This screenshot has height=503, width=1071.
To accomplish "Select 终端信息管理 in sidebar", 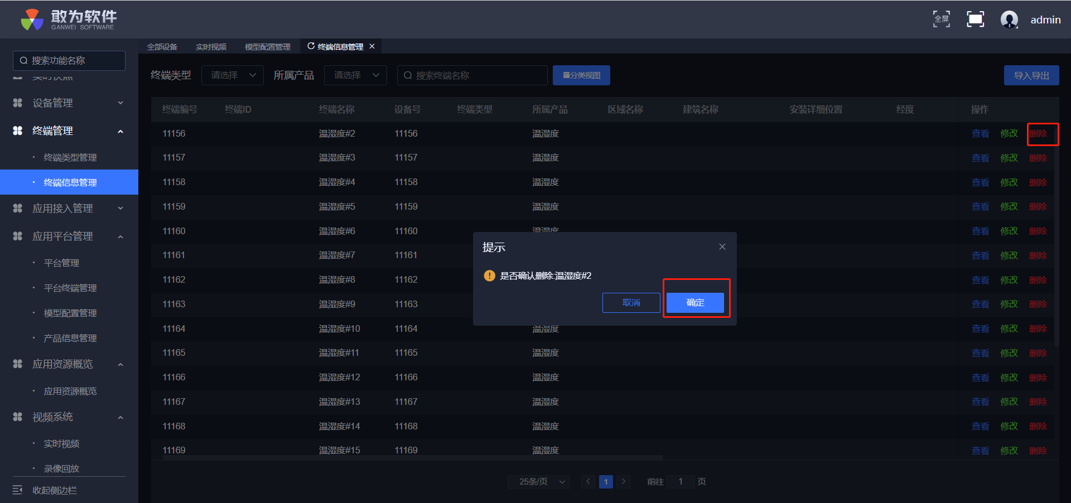I will 69,182.
